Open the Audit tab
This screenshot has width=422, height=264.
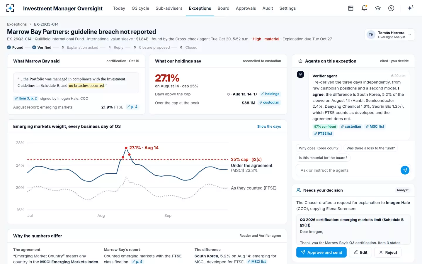coord(268,8)
